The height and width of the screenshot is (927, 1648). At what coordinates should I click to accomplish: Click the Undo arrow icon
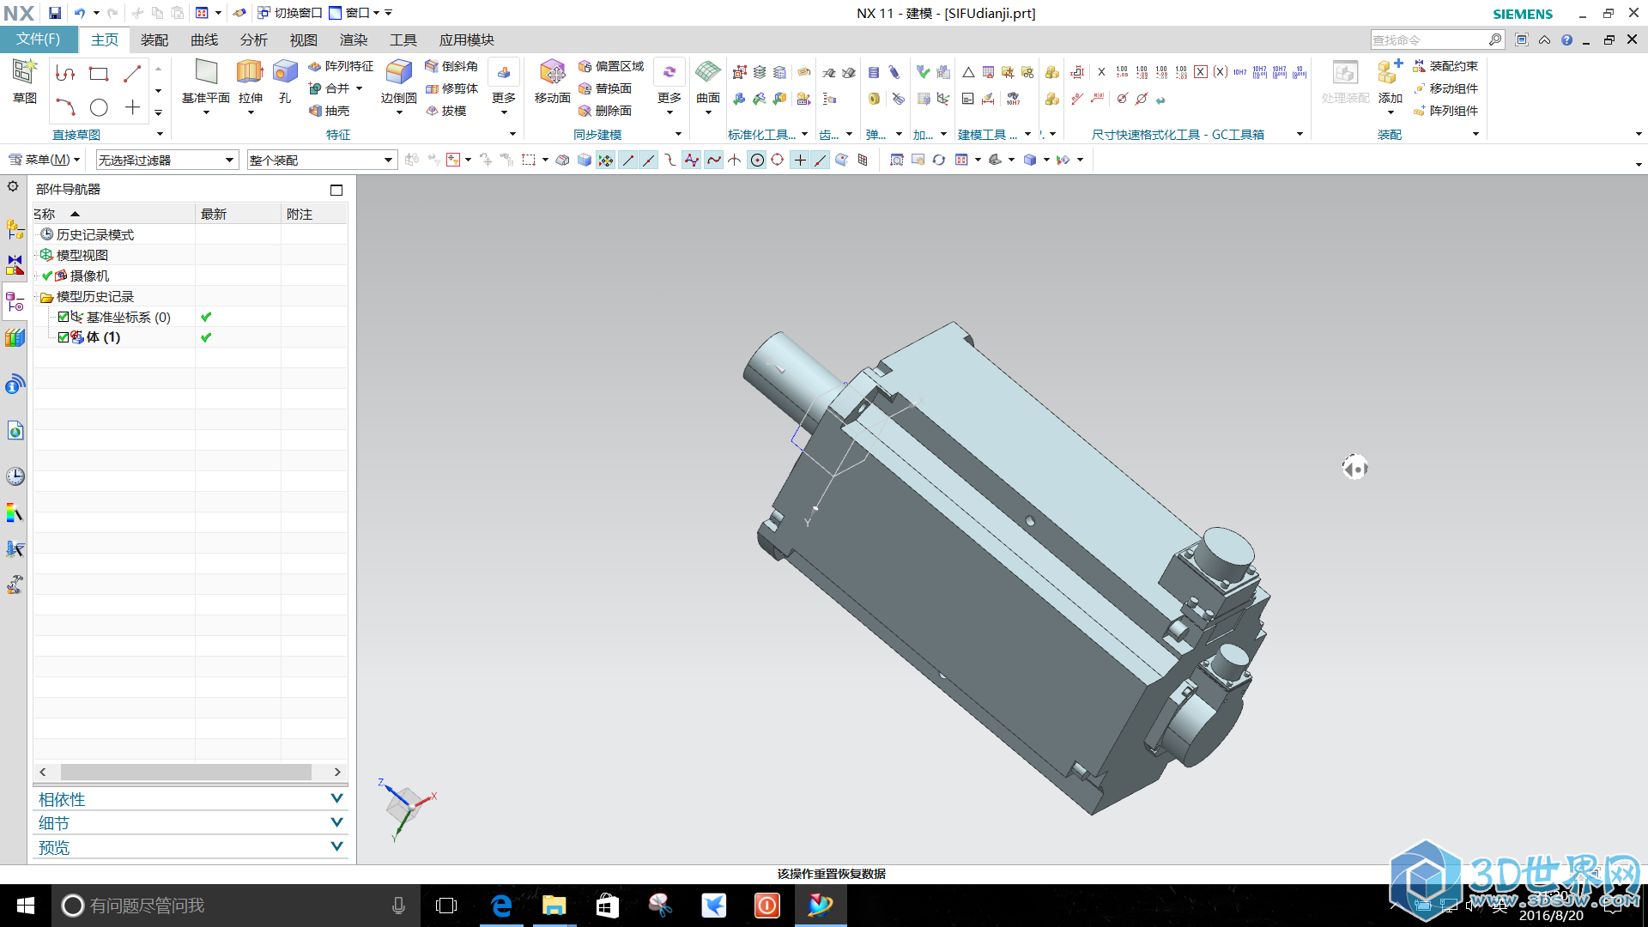coord(80,13)
